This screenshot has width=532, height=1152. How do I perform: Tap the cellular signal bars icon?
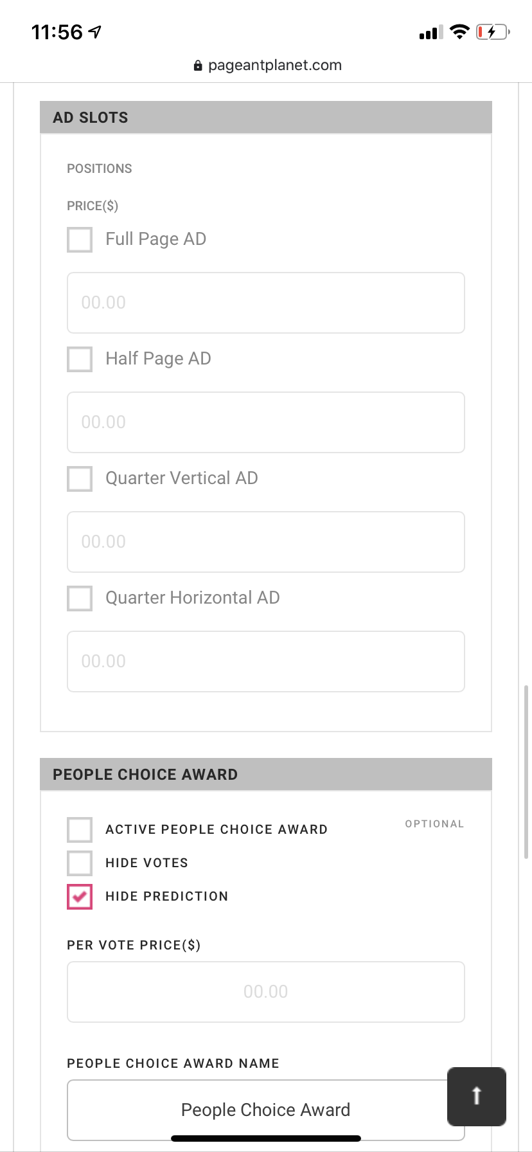click(x=430, y=32)
